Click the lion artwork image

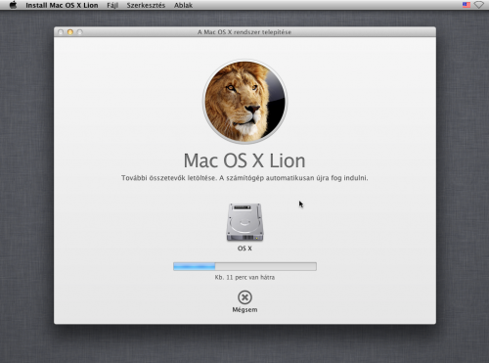pyautogui.click(x=244, y=102)
